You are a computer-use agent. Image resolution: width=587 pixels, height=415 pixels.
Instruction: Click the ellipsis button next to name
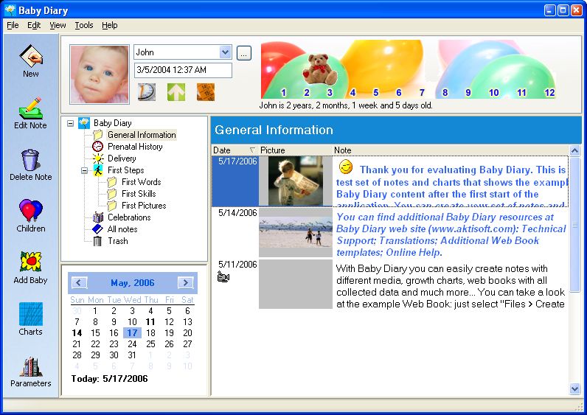point(244,52)
